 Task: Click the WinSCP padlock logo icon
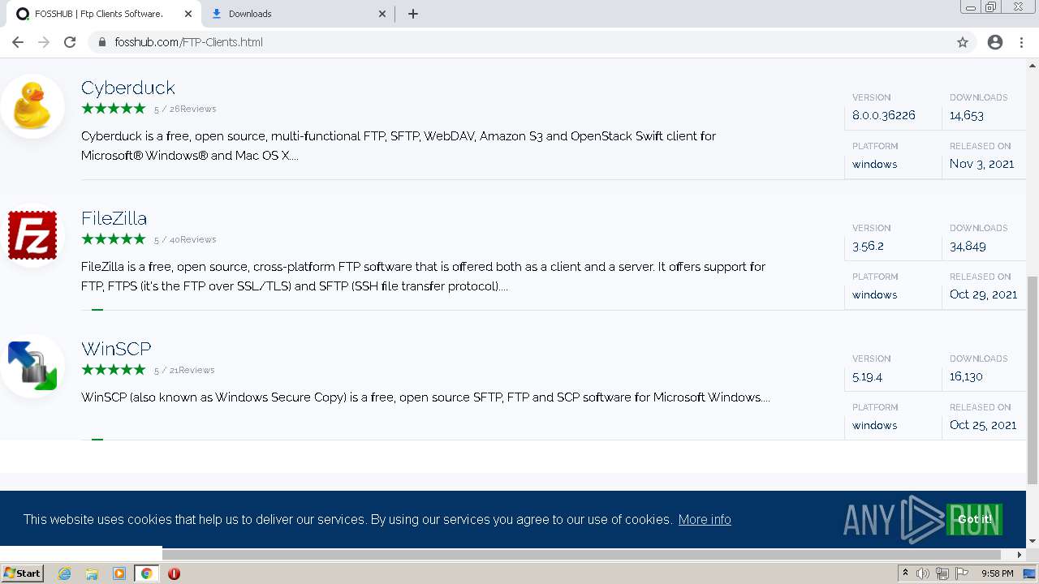click(32, 366)
